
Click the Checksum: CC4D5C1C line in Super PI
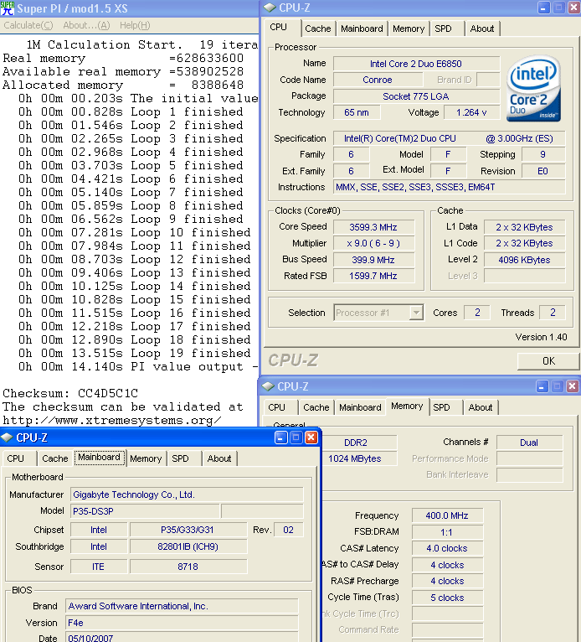click(x=70, y=393)
